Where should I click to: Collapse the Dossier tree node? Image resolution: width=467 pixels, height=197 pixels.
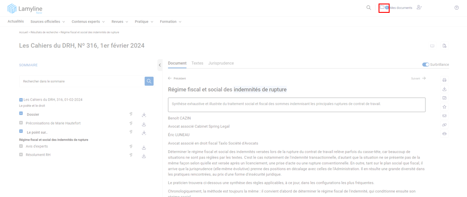(21, 114)
